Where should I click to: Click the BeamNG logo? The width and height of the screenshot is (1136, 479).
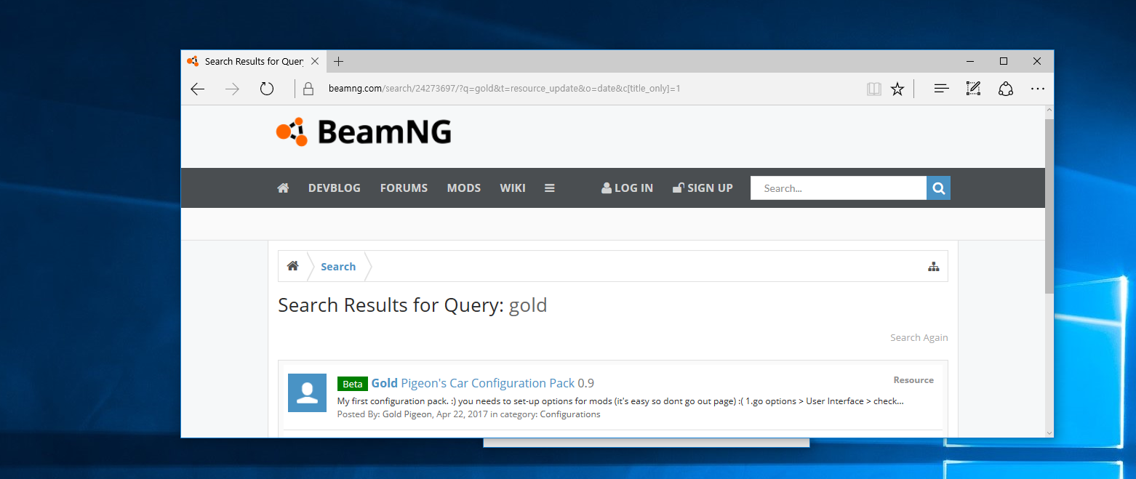364,132
